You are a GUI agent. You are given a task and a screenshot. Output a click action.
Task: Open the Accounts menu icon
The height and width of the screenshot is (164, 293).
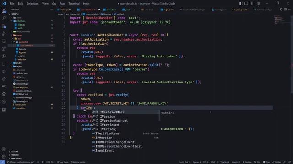click(x=4, y=149)
